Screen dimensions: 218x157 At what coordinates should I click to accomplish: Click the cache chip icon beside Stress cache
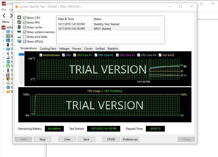(19, 27)
